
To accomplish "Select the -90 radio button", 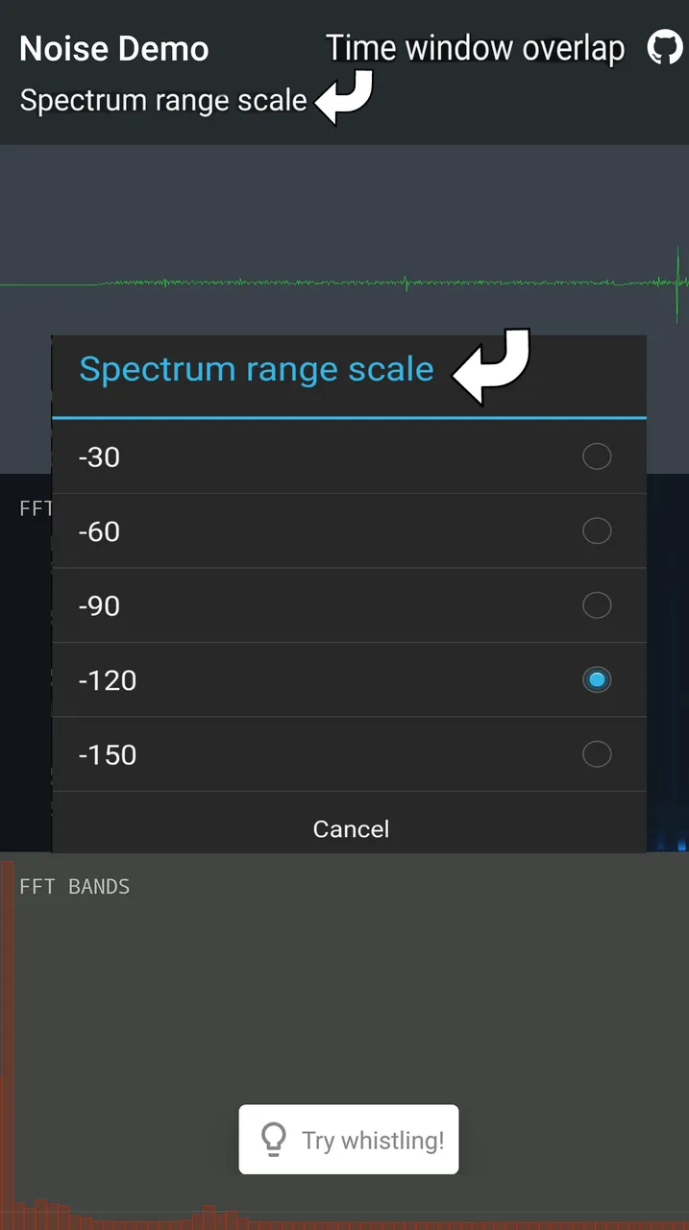I will (x=597, y=605).
